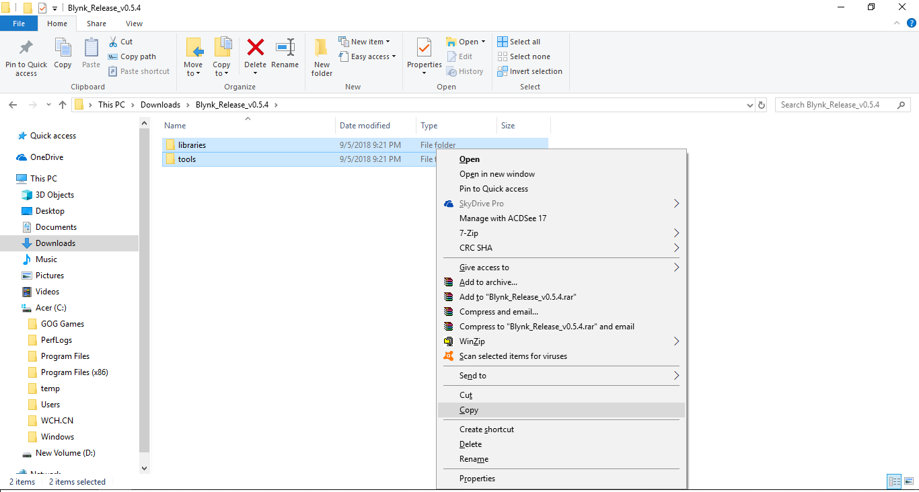Viewport: 919px width, 492px height.
Task: Switch to the Share tab
Action: point(96,24)
